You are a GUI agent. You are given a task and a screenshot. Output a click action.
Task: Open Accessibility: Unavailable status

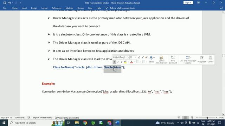pos(67,118)
